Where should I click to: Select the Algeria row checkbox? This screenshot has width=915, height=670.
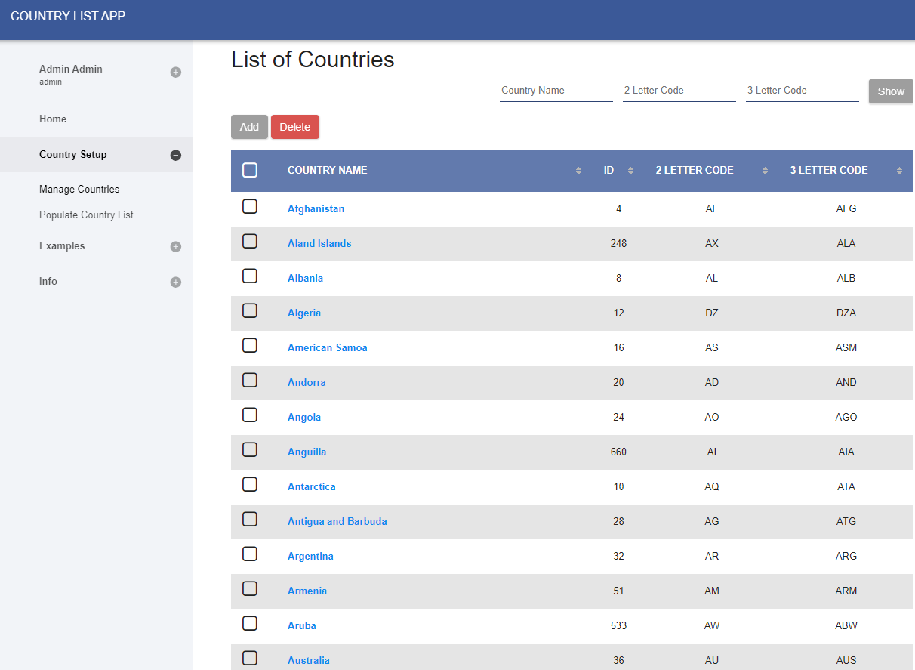click(250, 310)
